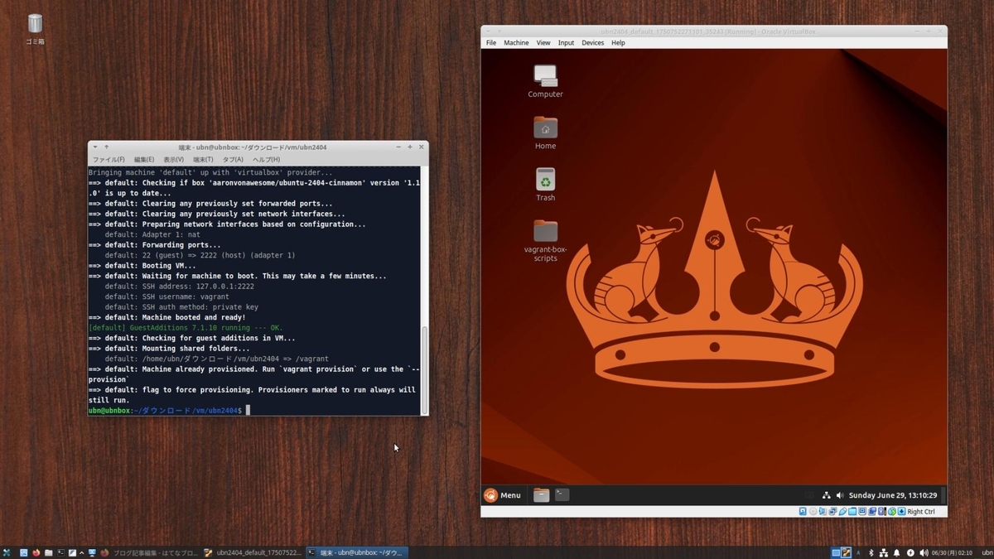This screenshot has width=994, height=559.
Task: Open the terminal タブ(A) menu
Action: point(233,160)
